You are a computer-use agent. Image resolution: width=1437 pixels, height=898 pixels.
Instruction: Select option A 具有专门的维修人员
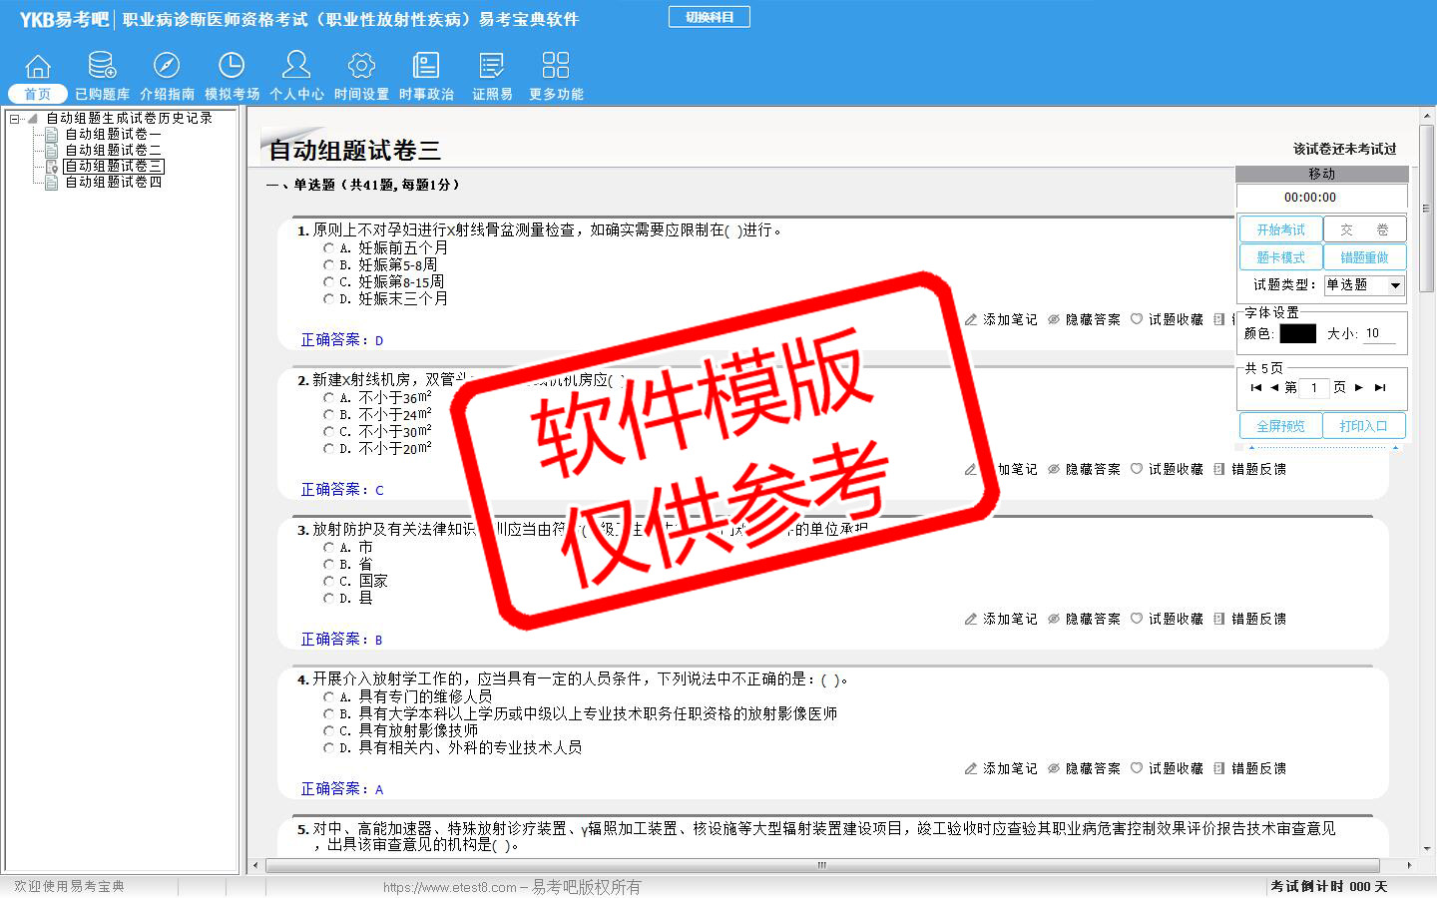coord(328,696)
